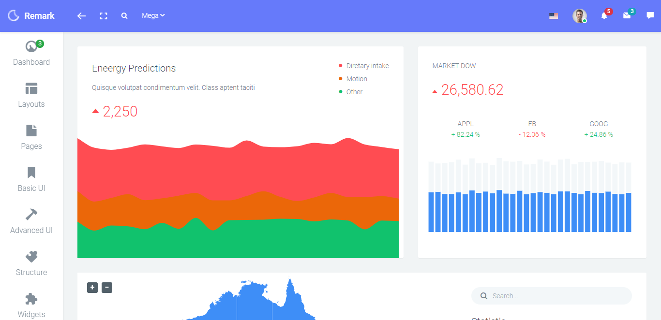
Task: Open the chat bubble icon
Action: (650, 15)
